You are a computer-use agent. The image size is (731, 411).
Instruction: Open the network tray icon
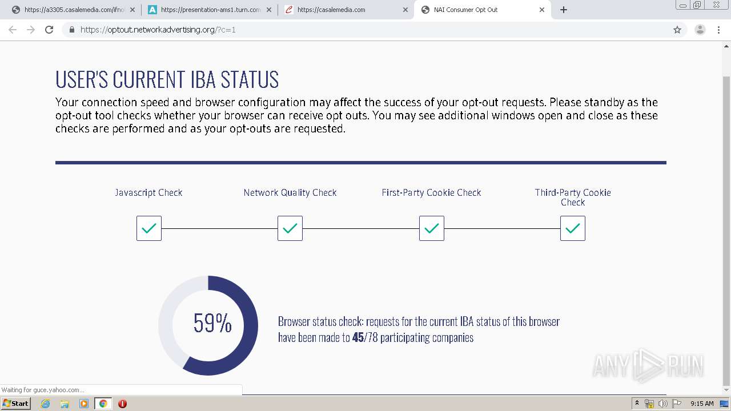click(649, 404)
